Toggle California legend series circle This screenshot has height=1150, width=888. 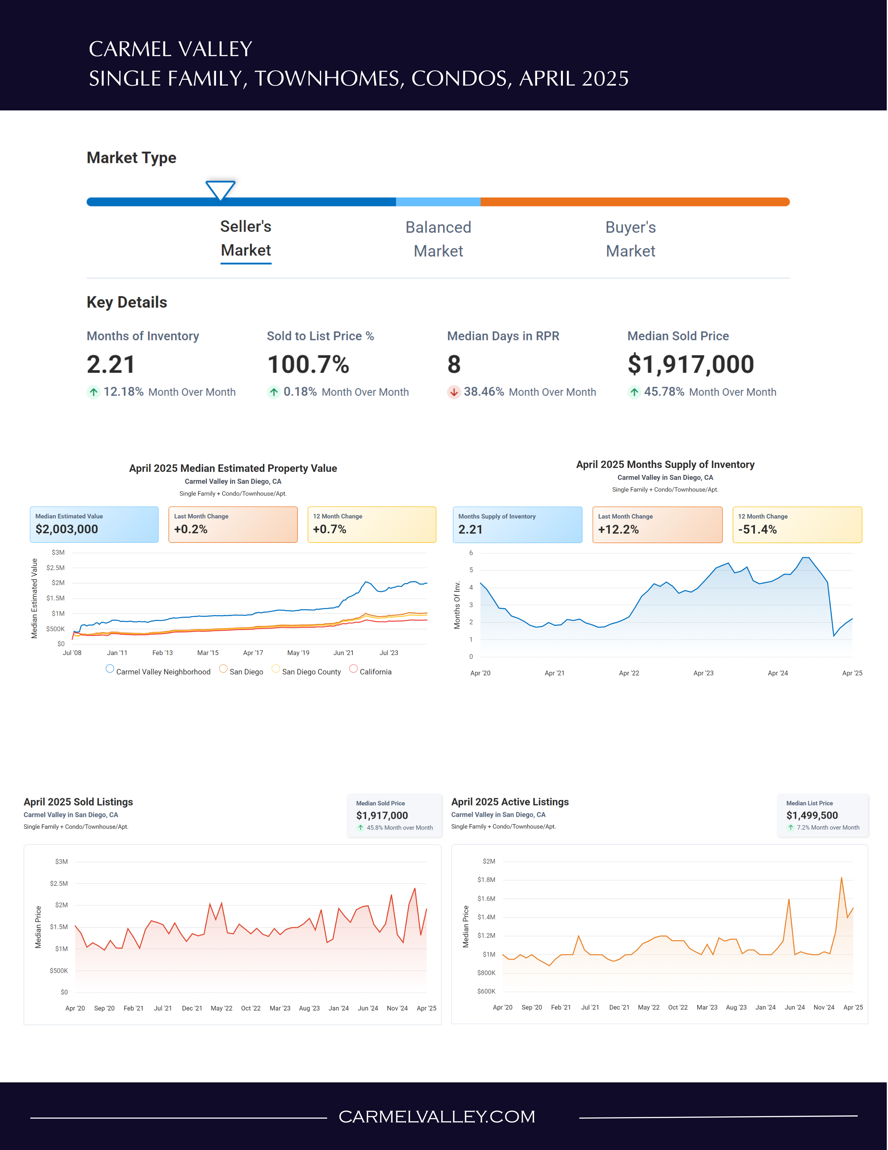(x=354, y=669)
